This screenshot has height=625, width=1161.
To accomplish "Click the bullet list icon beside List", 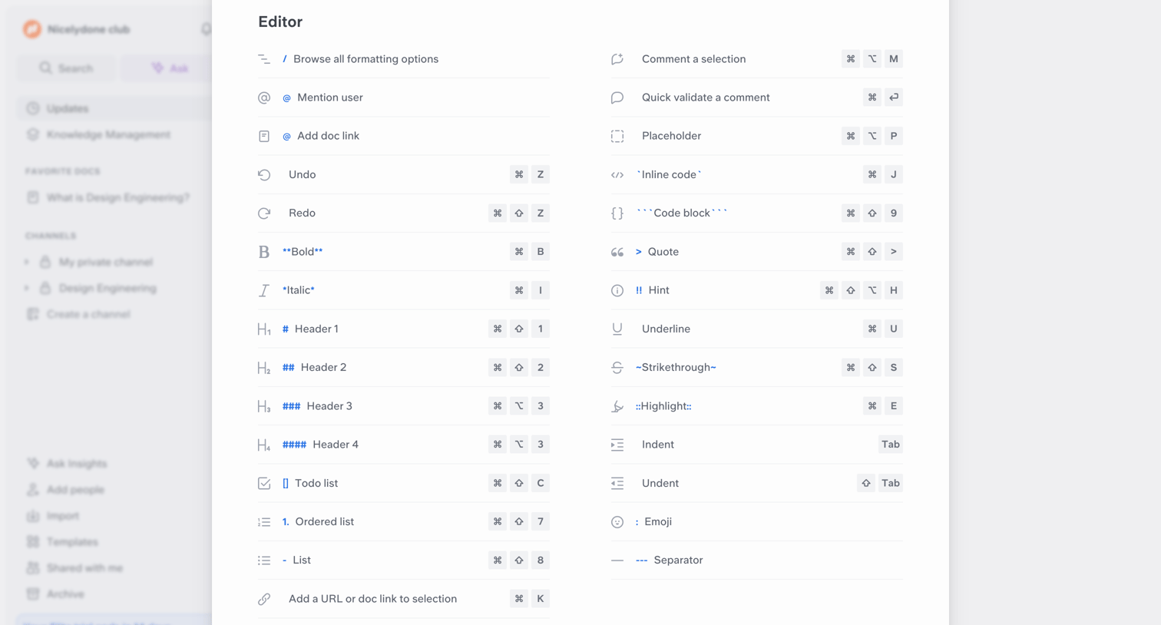I will pos(264,561).
